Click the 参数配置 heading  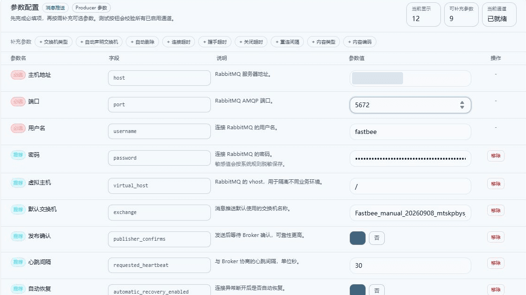point(24,7)
